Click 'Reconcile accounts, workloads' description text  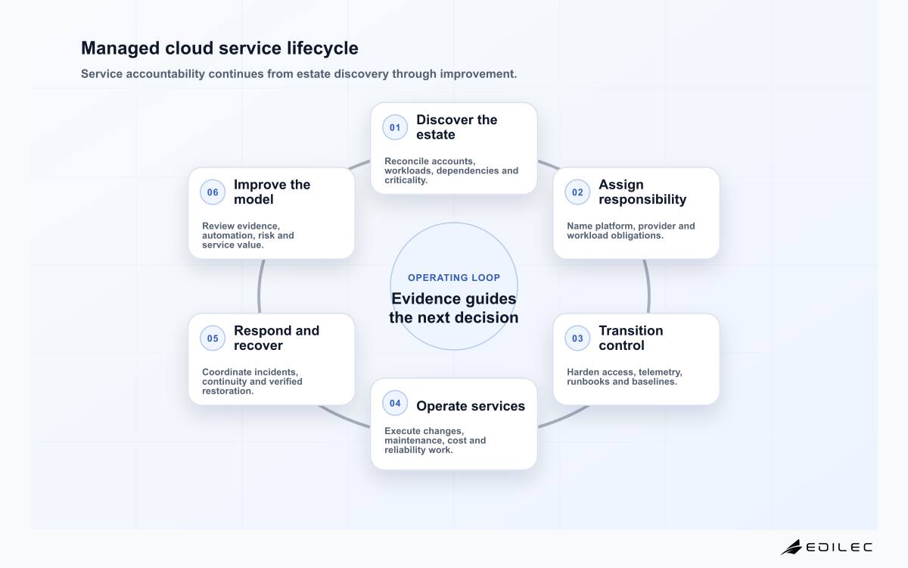[x=452, y=170]
